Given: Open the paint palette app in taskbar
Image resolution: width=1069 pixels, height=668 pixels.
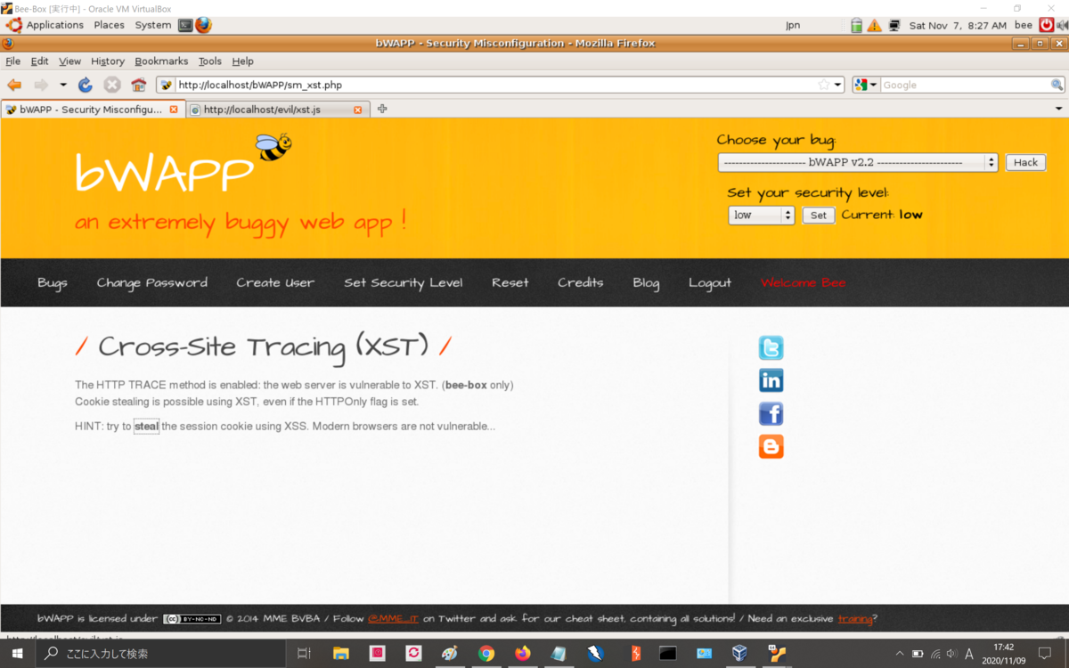Looking at the screenshot, I should click(x=450, y=653).
